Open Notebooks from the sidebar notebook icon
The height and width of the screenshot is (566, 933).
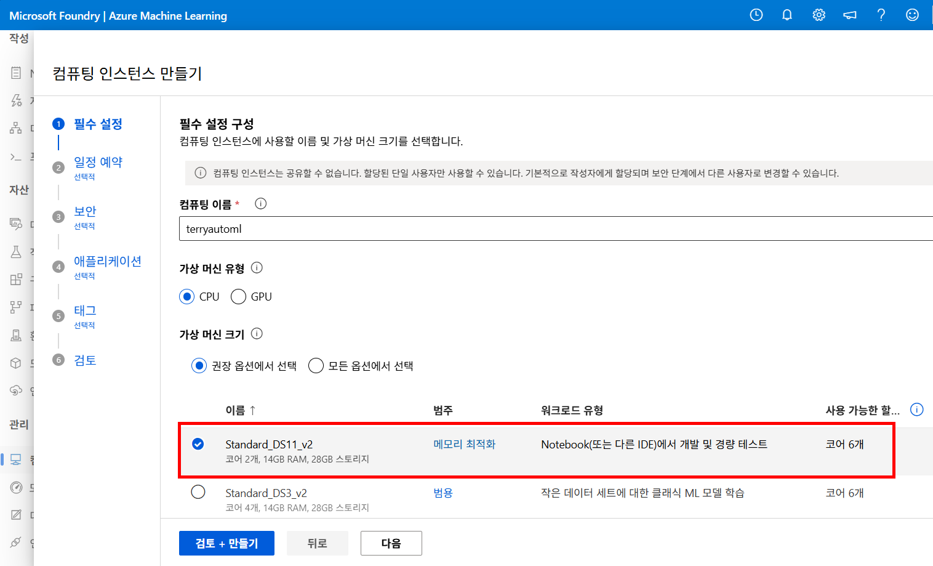tap(16, 73)
